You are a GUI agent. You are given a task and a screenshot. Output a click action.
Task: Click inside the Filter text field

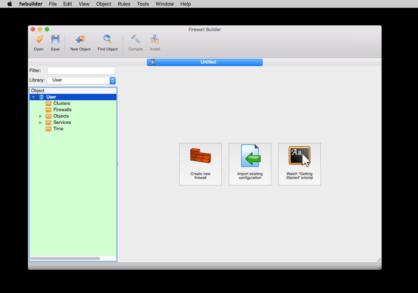tap(81, 70)
